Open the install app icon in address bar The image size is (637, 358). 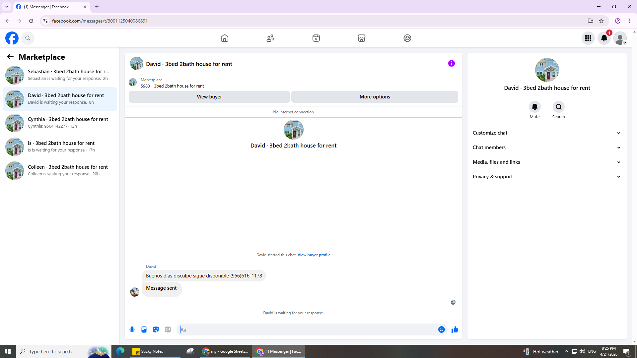(590, 21)
